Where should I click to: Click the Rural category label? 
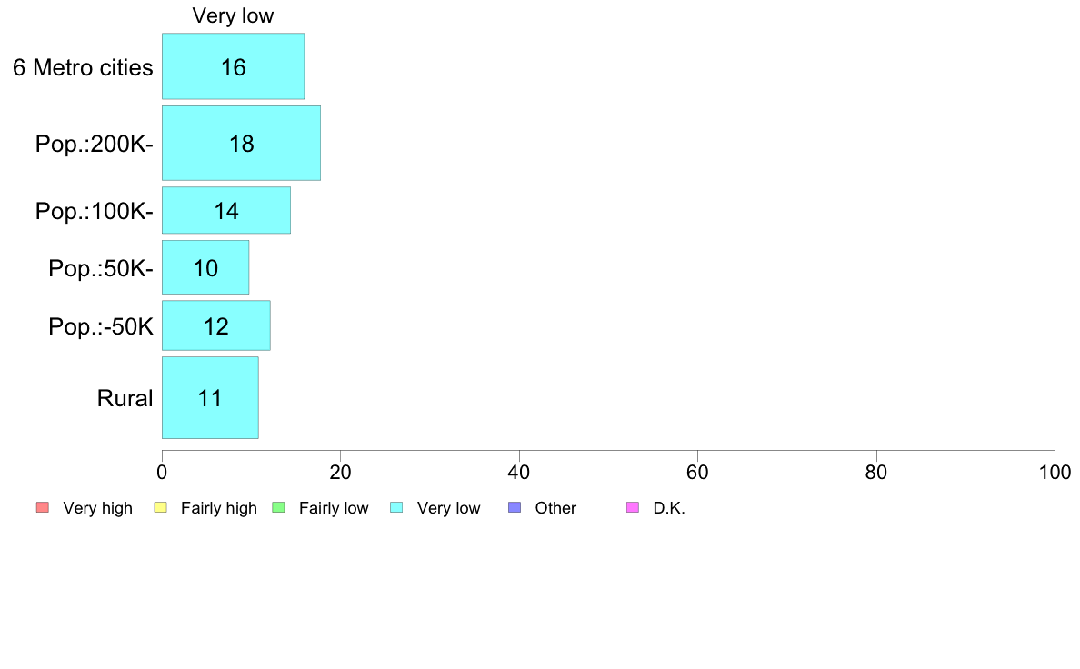(125, 398)
